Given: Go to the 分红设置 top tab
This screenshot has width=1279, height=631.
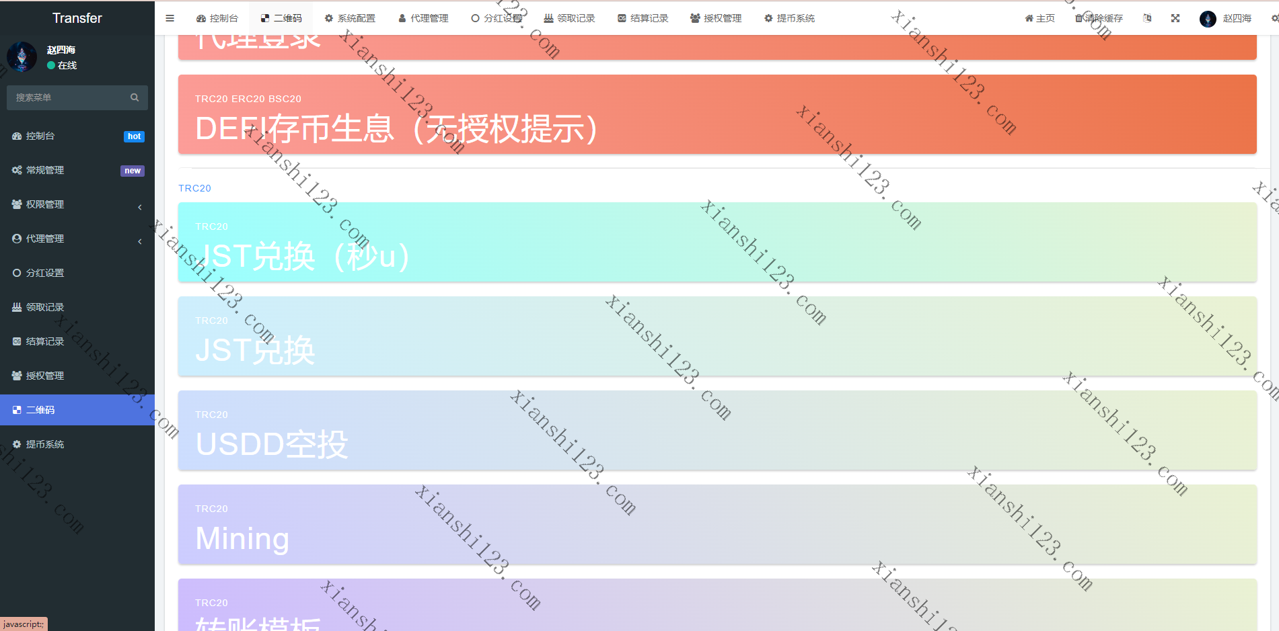Looking at the screenshot, I should 497,18.
